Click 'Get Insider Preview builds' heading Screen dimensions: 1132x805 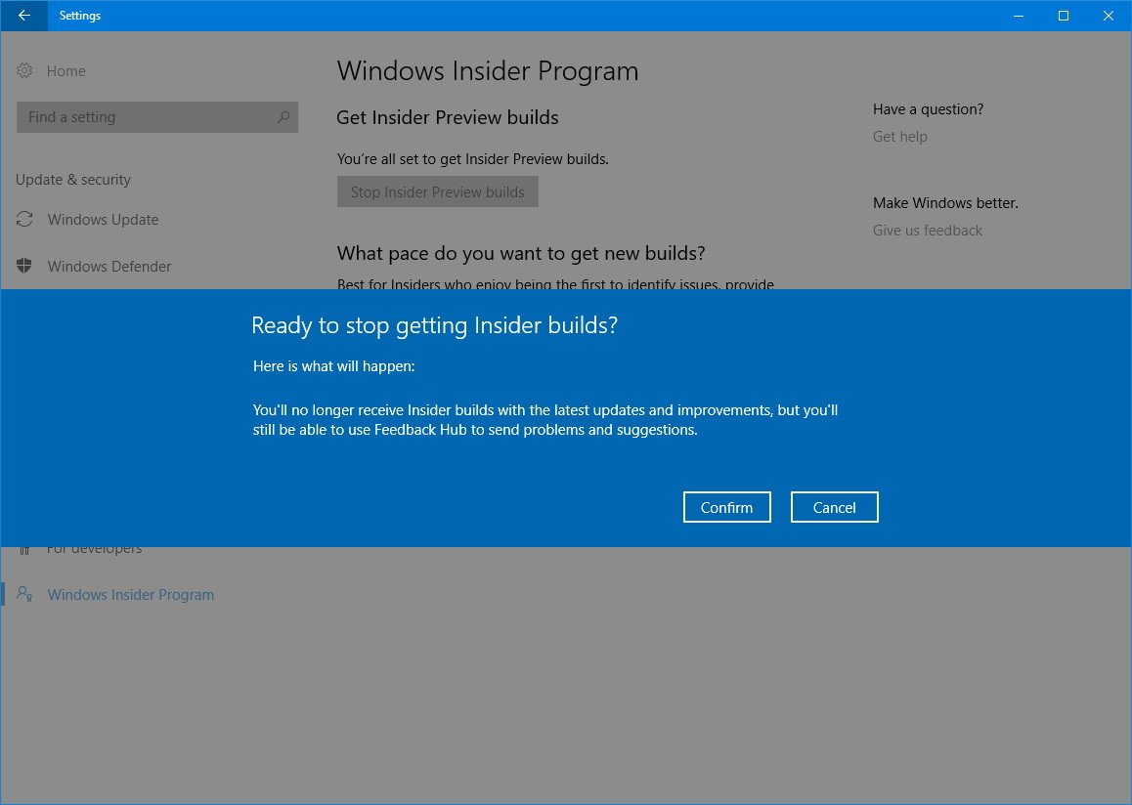pos(448,117)
